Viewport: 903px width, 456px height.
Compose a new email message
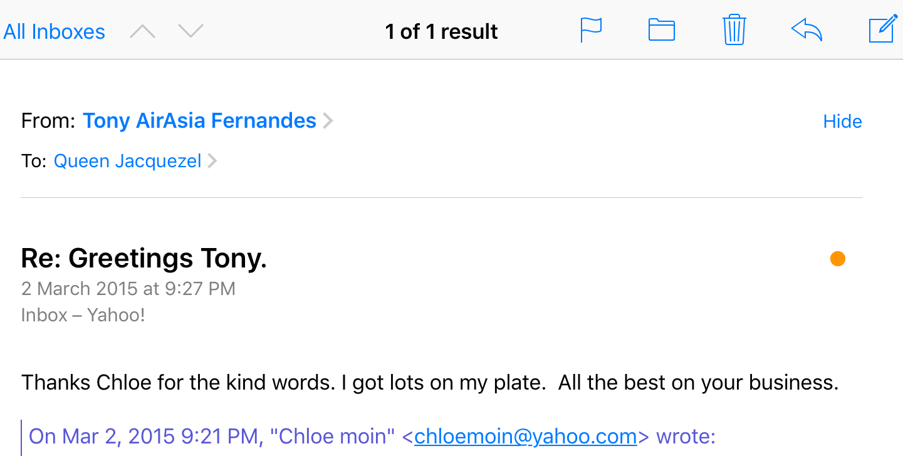pyautogui.click(x=882, y=30)
